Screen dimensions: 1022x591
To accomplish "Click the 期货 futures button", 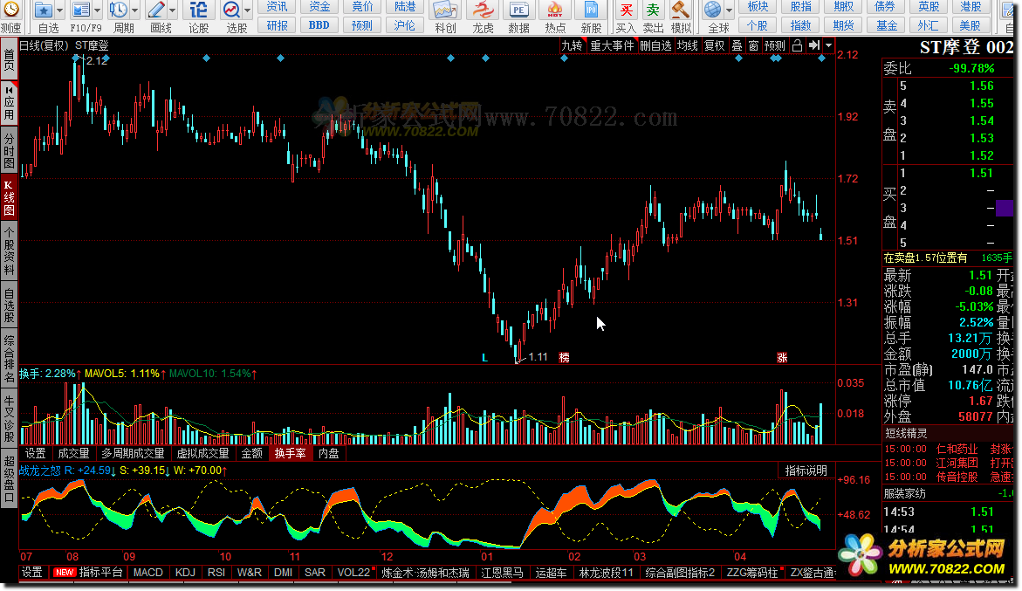I will click(843, 24).
